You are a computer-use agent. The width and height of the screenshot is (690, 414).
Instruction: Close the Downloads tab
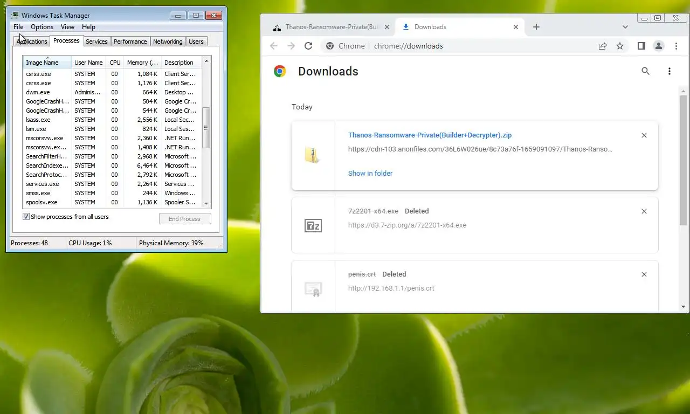click(x=516, y=27)
